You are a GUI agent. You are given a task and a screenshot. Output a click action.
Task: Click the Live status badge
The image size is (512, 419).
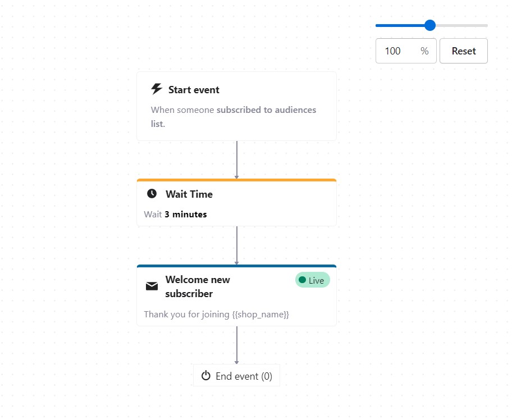pyautogui.click(x=313, y=280)
